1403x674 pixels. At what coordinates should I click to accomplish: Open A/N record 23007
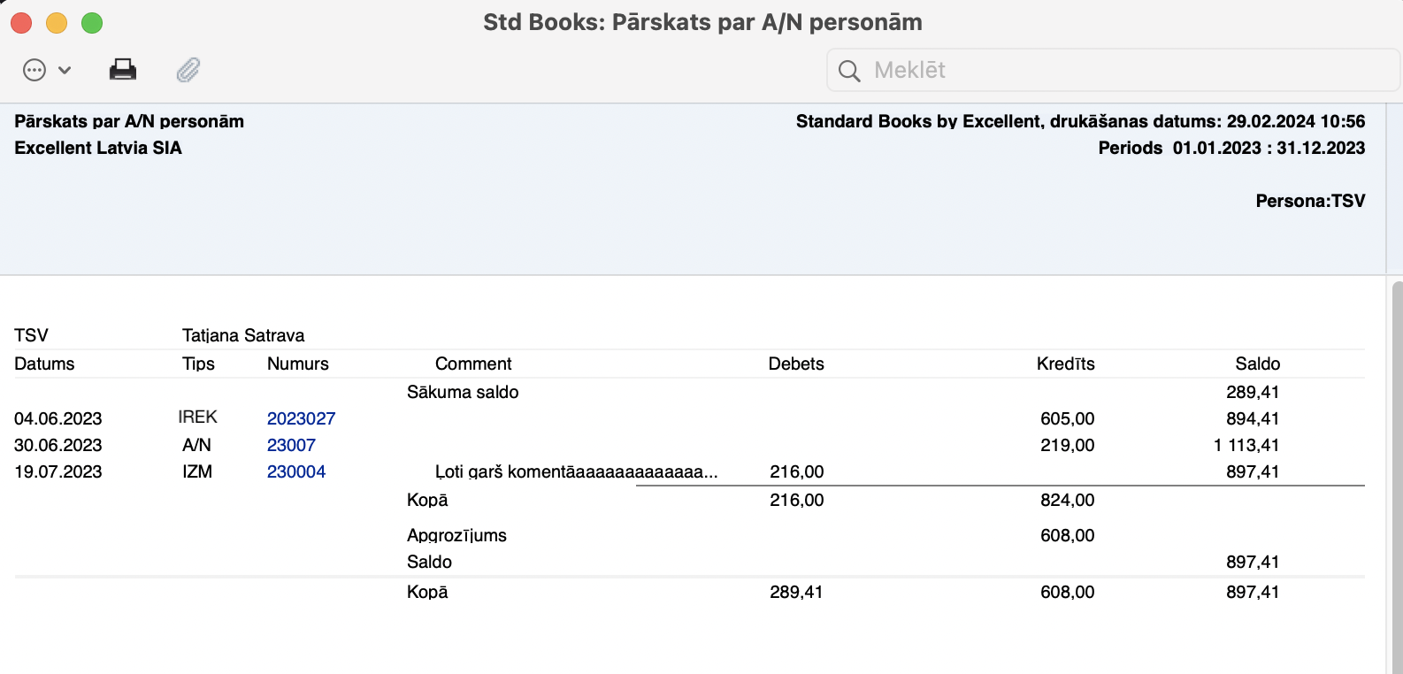click(291, 445)
